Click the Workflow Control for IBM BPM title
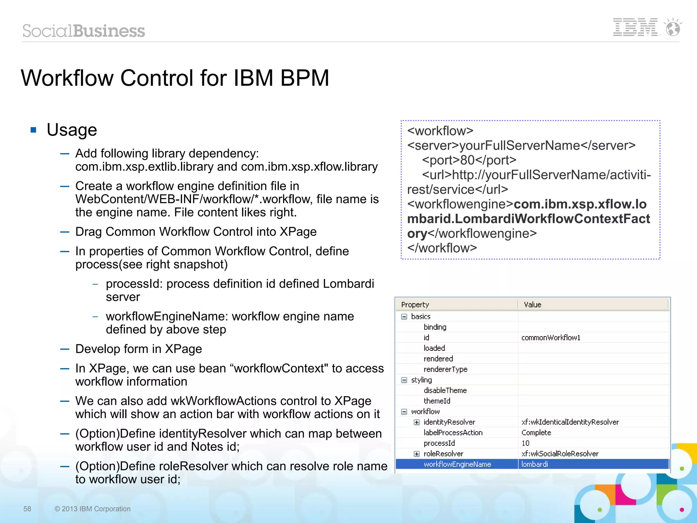 (175, 78)
